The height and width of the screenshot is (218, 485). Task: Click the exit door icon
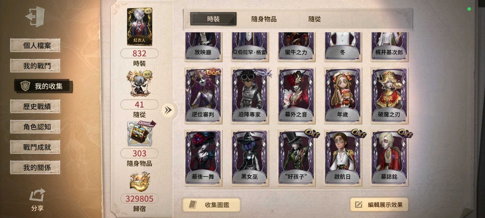click(35, 16)
